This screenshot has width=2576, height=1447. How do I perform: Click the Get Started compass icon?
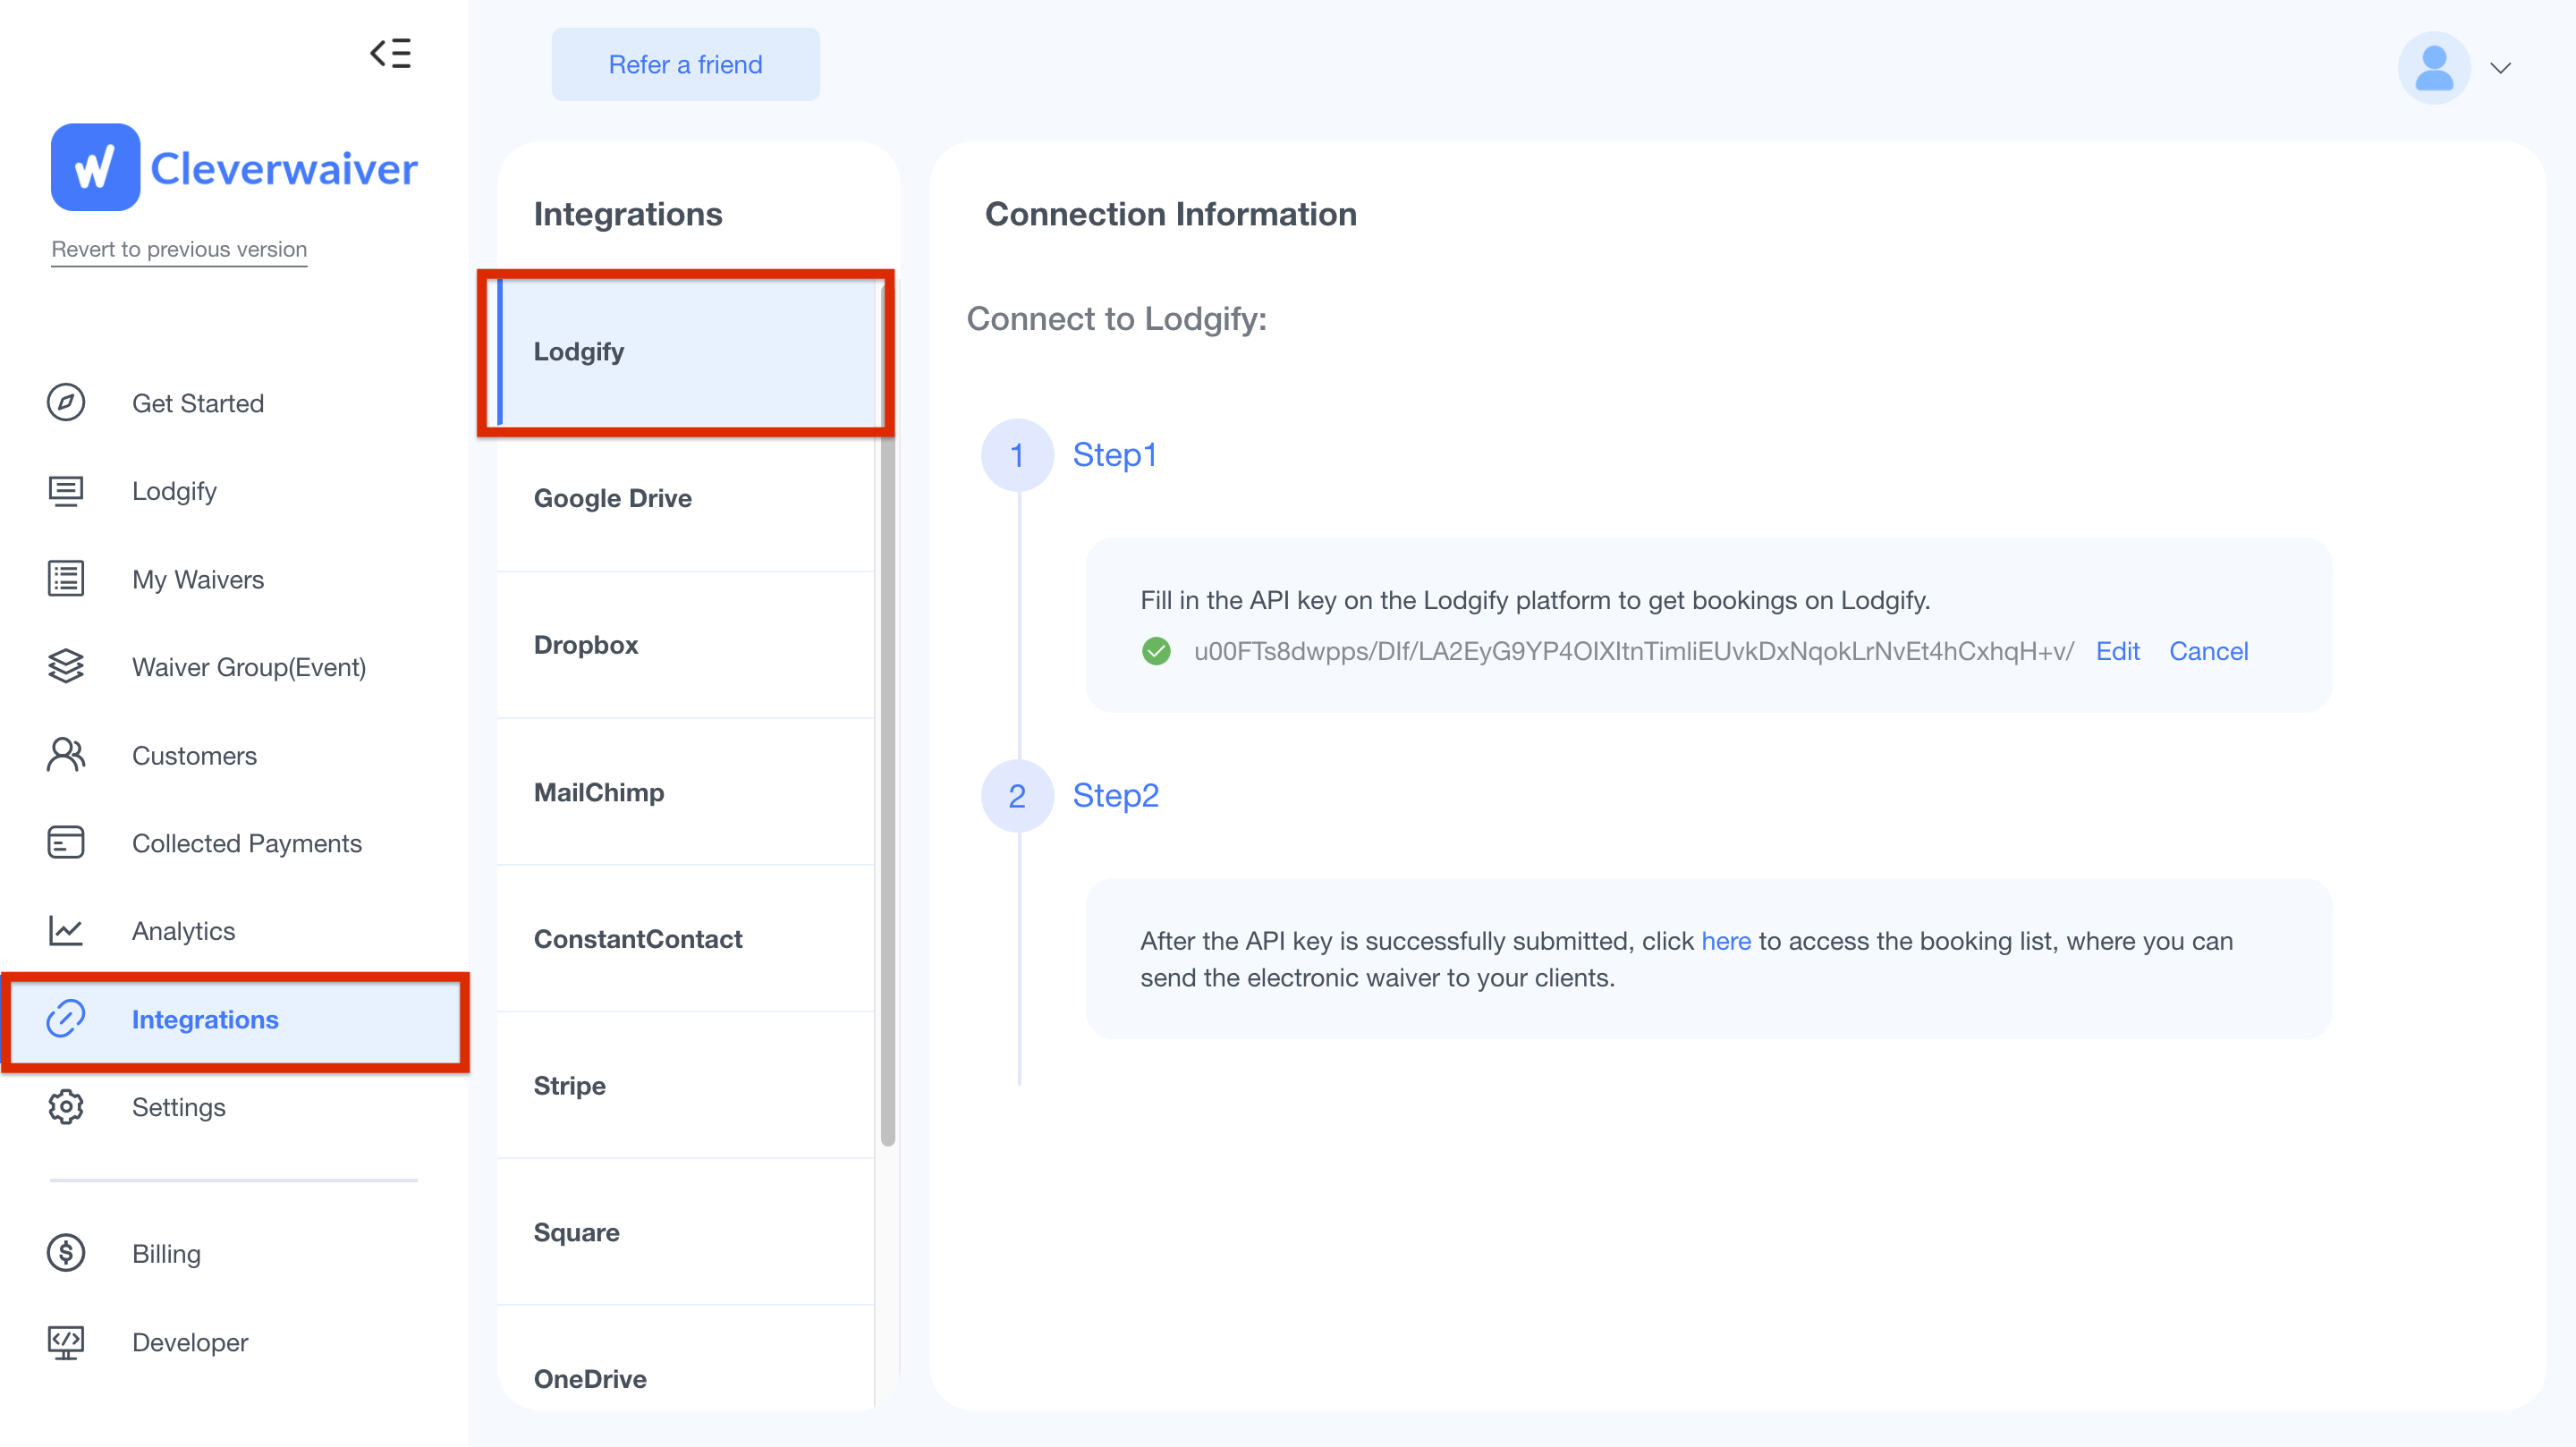pos(66,403)
